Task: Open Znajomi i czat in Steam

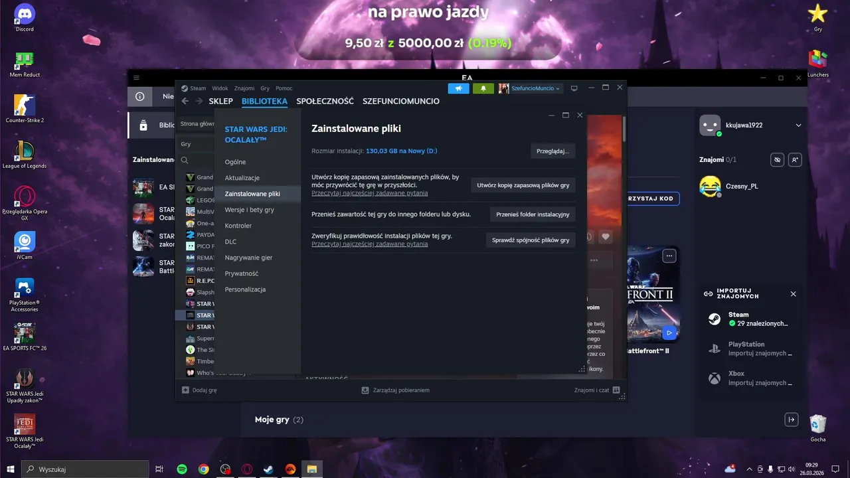Action: click(597, 390)
